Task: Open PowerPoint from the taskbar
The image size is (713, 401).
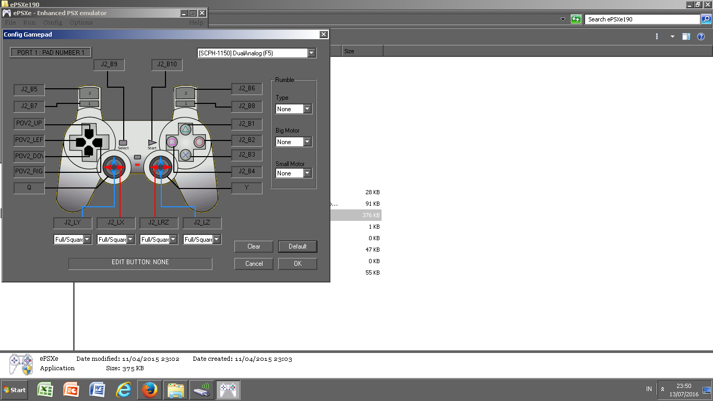Action: 71,390
